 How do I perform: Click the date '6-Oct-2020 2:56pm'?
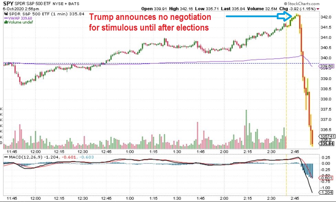pyautogui.click(x=21, y=9)
